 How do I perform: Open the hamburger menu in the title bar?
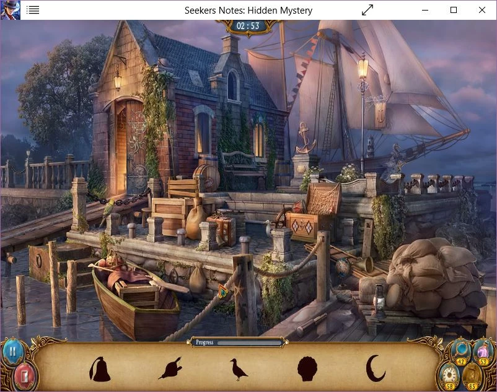point(34,9)
